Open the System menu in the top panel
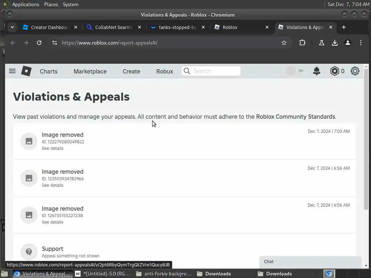This screenshot has width=371, height=278. (71, 4)
